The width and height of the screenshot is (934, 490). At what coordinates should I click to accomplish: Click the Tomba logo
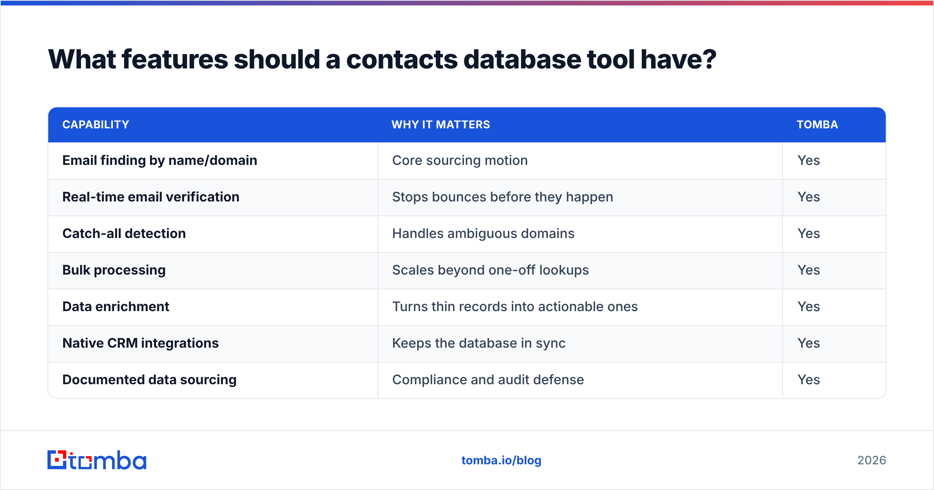[x=97, y=460]
